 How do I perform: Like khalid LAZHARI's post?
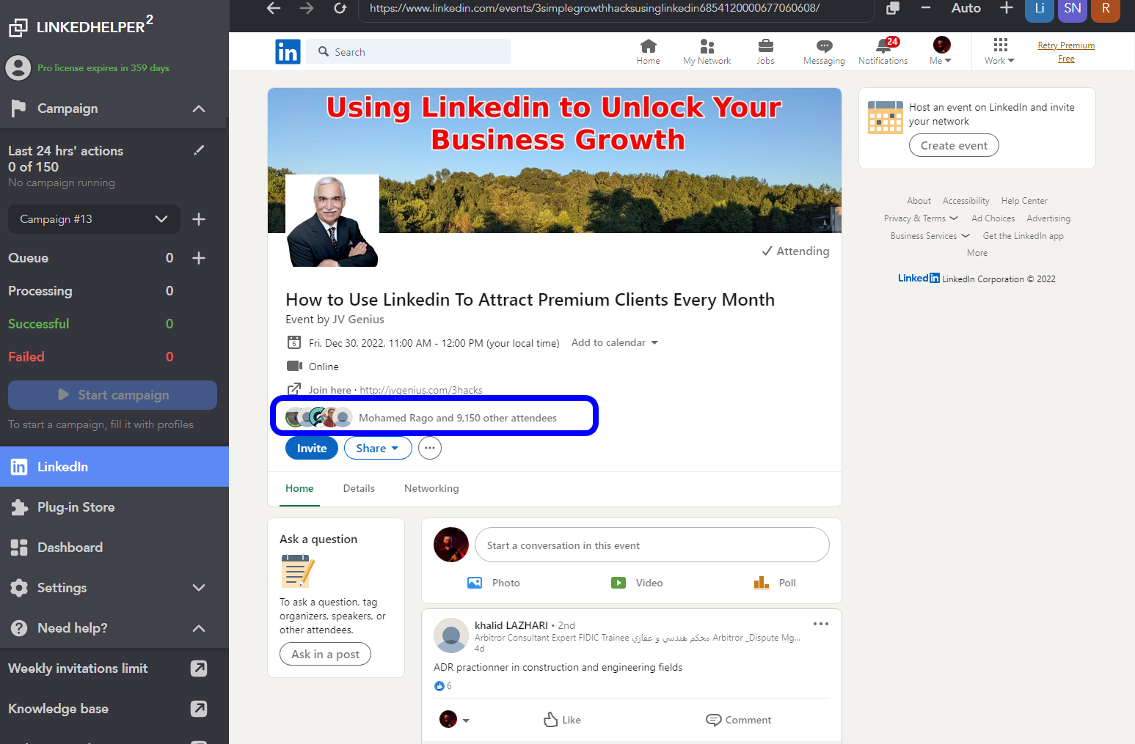point(562,720)
